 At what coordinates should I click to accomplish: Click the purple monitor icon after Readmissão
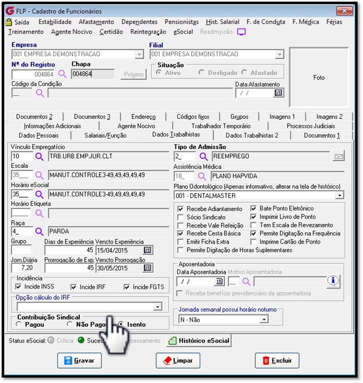241,32
